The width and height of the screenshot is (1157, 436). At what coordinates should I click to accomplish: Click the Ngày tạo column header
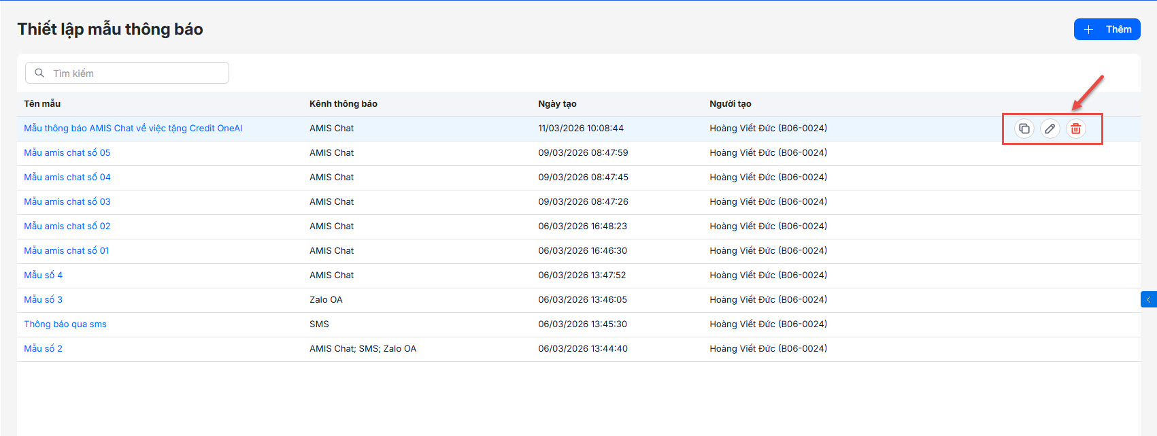(x=557, y=103)
